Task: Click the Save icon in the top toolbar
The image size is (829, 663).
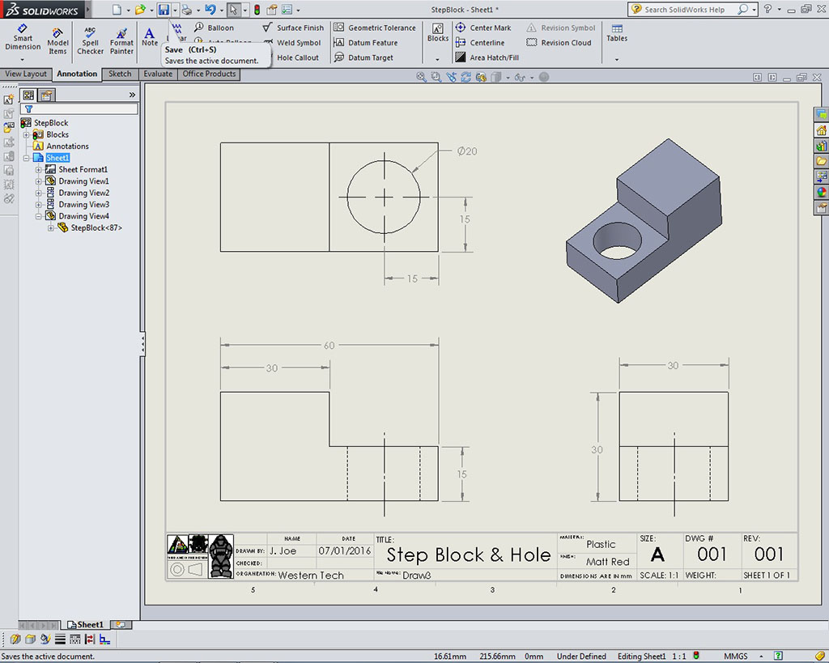Action: point(164,10)
